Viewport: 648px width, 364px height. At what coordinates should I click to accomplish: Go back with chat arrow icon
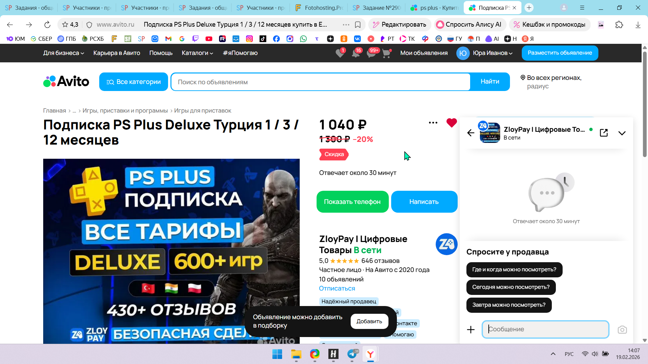point(470,133)
